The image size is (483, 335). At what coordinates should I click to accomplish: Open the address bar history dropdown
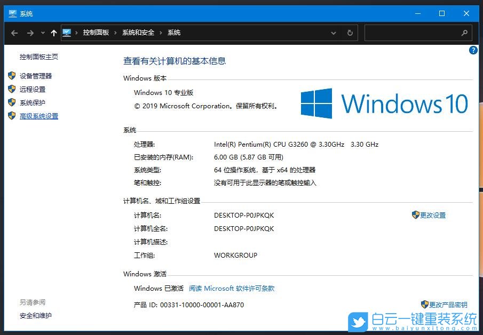click(334, 33)
